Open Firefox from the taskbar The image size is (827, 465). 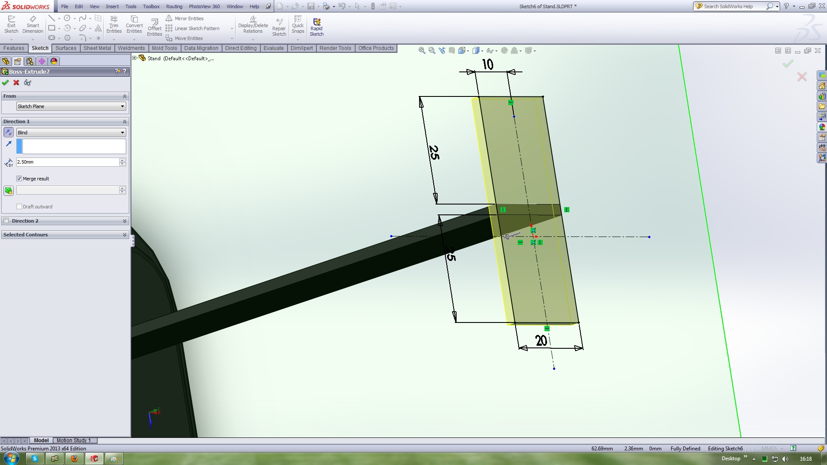pyautogui.click(x=74, y=459)
